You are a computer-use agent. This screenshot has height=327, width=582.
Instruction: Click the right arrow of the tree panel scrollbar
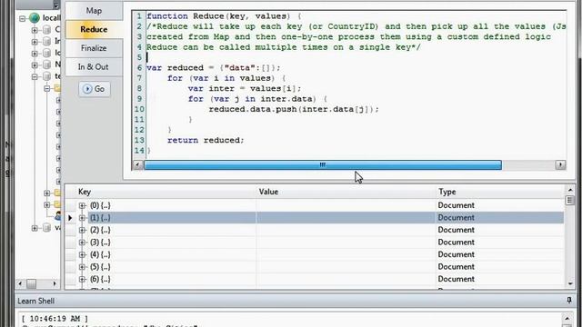click(x=55, y=283)
